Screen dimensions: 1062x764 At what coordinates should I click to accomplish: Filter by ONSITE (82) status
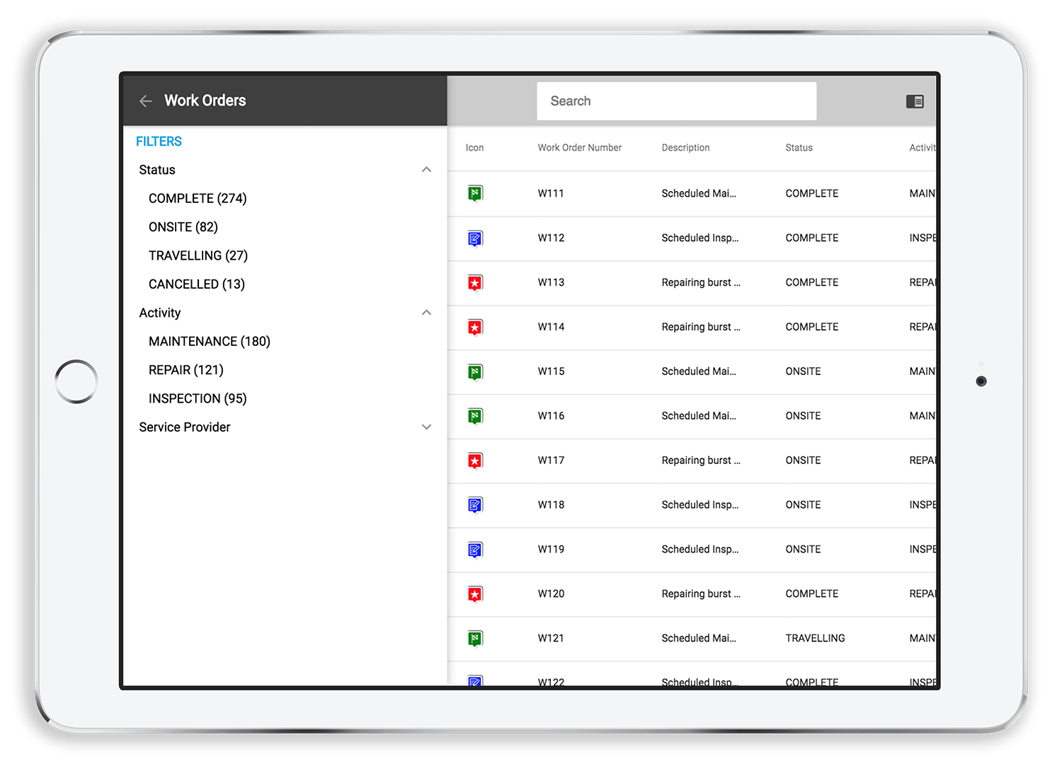183,227
